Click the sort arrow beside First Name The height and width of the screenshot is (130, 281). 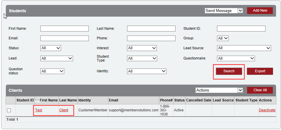click(x=37, y=100)
